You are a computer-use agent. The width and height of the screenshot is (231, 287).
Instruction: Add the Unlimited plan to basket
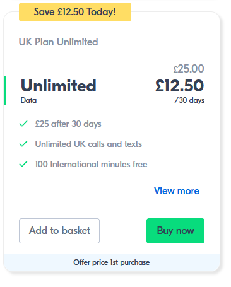pos(59,231)
